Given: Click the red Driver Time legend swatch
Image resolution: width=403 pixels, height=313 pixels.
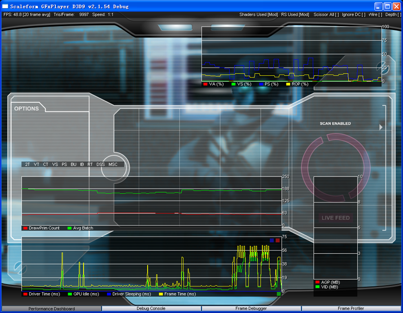Looking at the screenshot, I should tap(25, 294).
